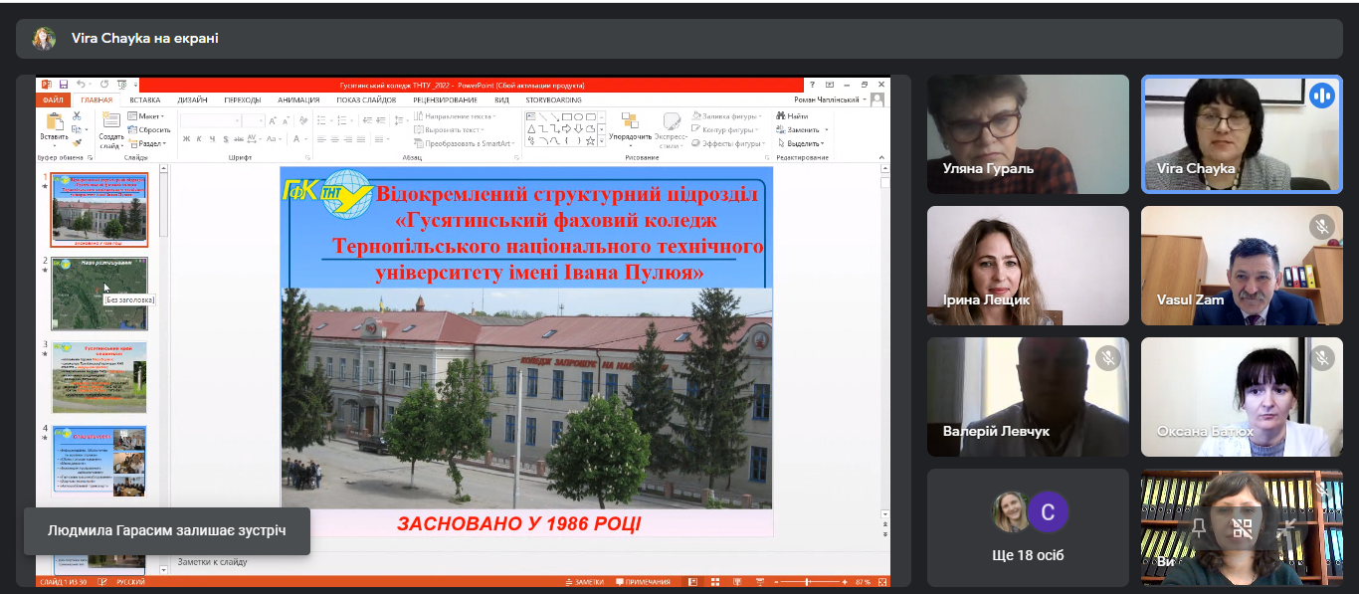The width and height of the screenshot is (1359, 594).
Task: Click the Italic К formatting icon
Action: (x=199, y=139)
